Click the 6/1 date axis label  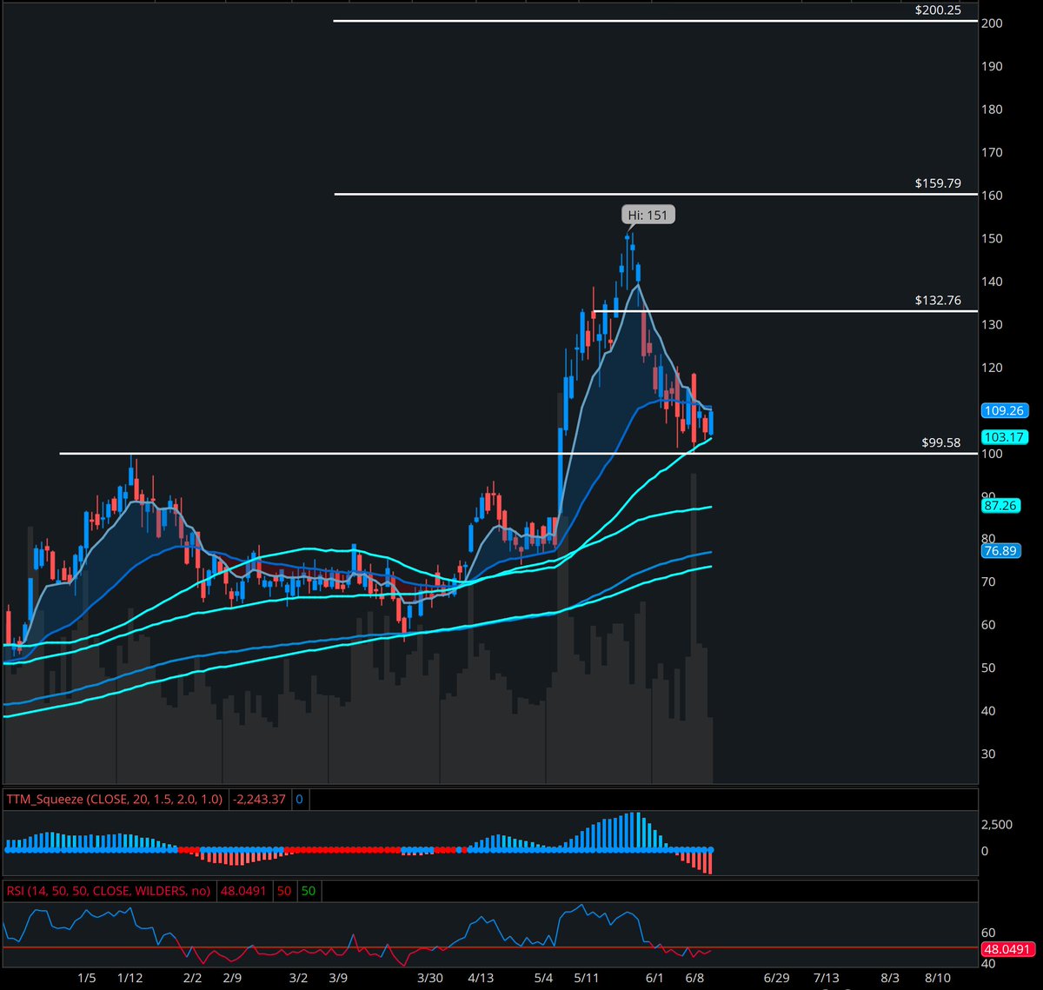coord(654,978)
